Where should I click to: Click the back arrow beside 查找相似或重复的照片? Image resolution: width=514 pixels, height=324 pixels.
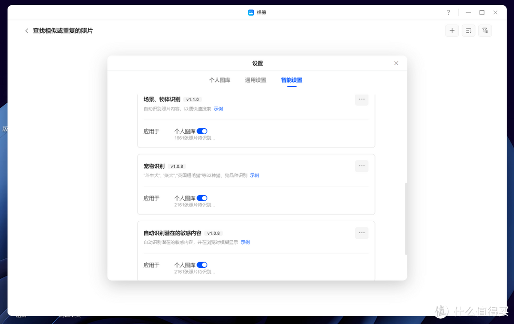(27, 30)
